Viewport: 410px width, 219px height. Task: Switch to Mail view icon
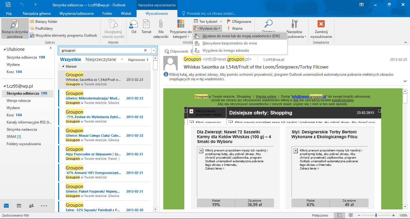tap(6, 206)
